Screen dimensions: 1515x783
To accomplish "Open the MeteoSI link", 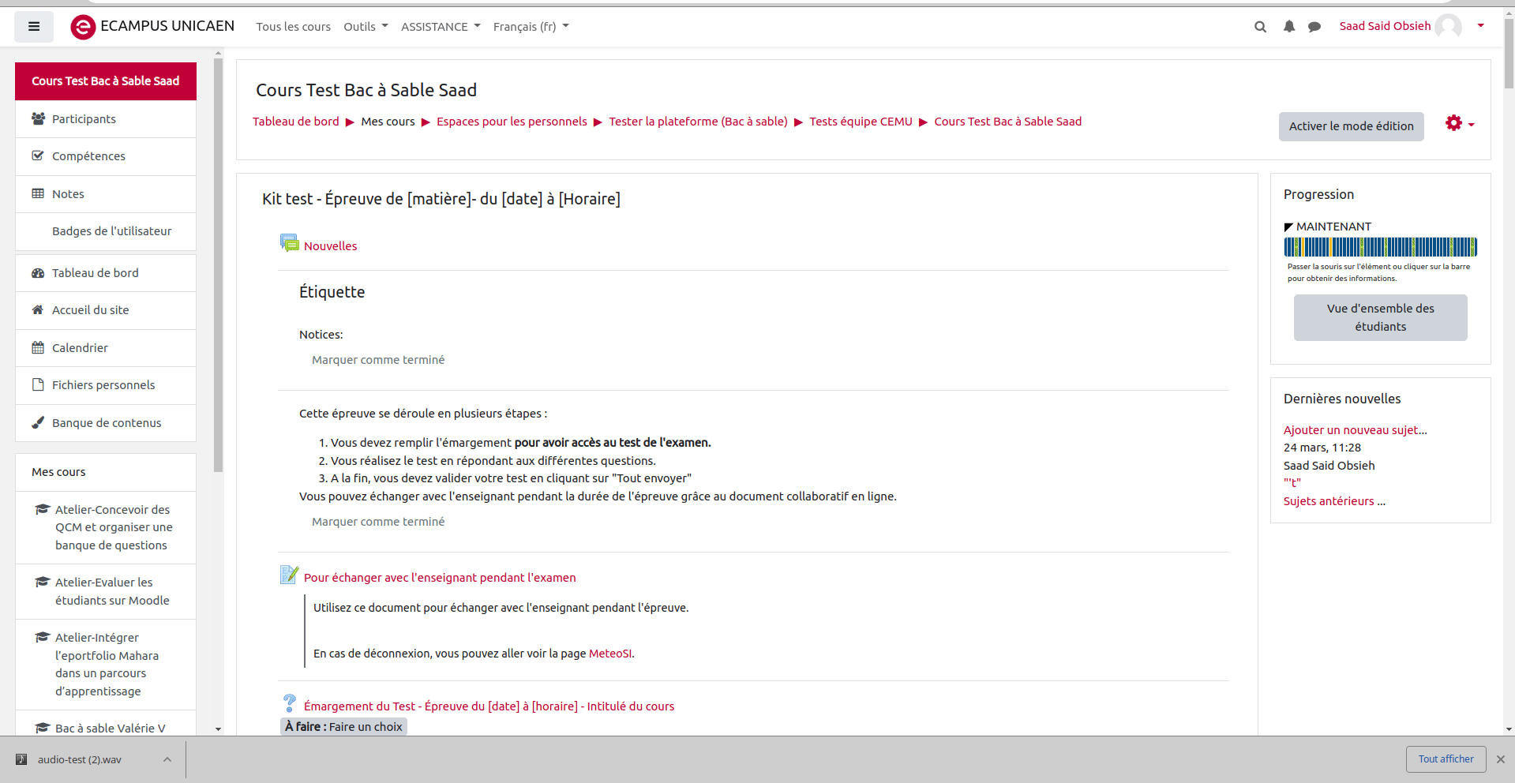I will tap(609, 654).
